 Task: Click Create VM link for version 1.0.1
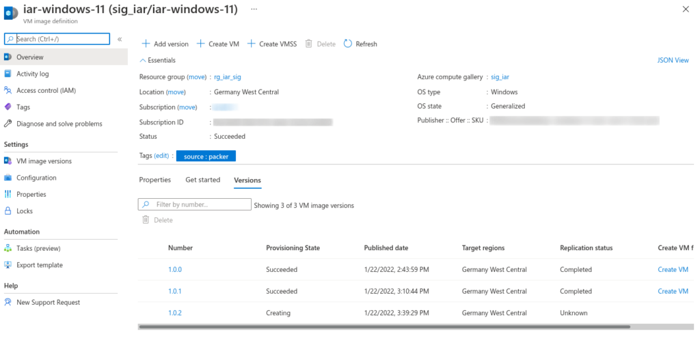[673, 291]
